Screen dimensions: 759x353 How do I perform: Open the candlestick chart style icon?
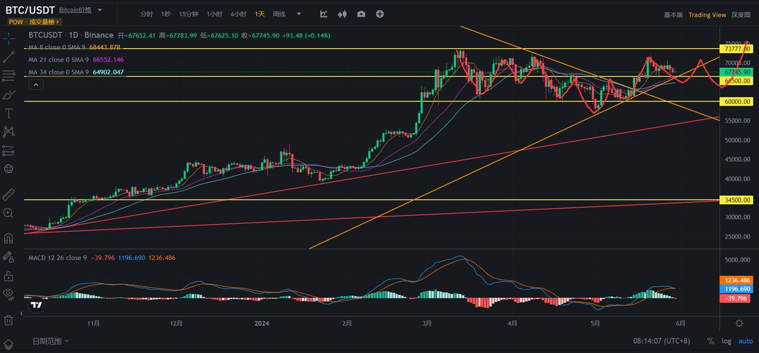(343, 14)
